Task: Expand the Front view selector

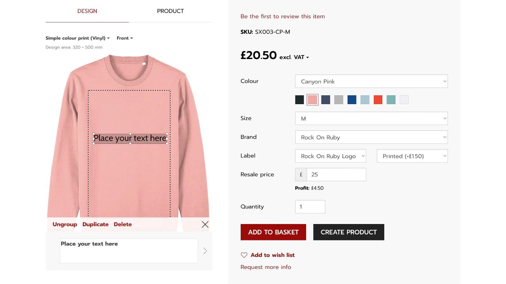Action: pos(125,38)
